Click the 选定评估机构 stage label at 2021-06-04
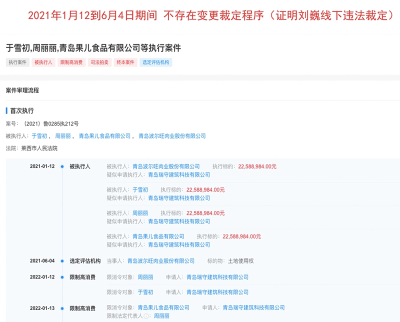 (85, 261)
